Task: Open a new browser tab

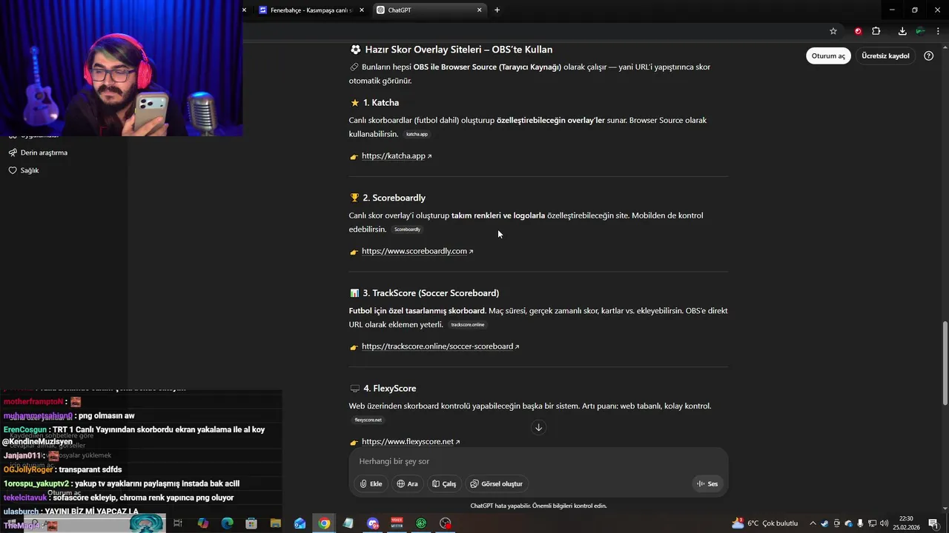Action: [497, 10]
